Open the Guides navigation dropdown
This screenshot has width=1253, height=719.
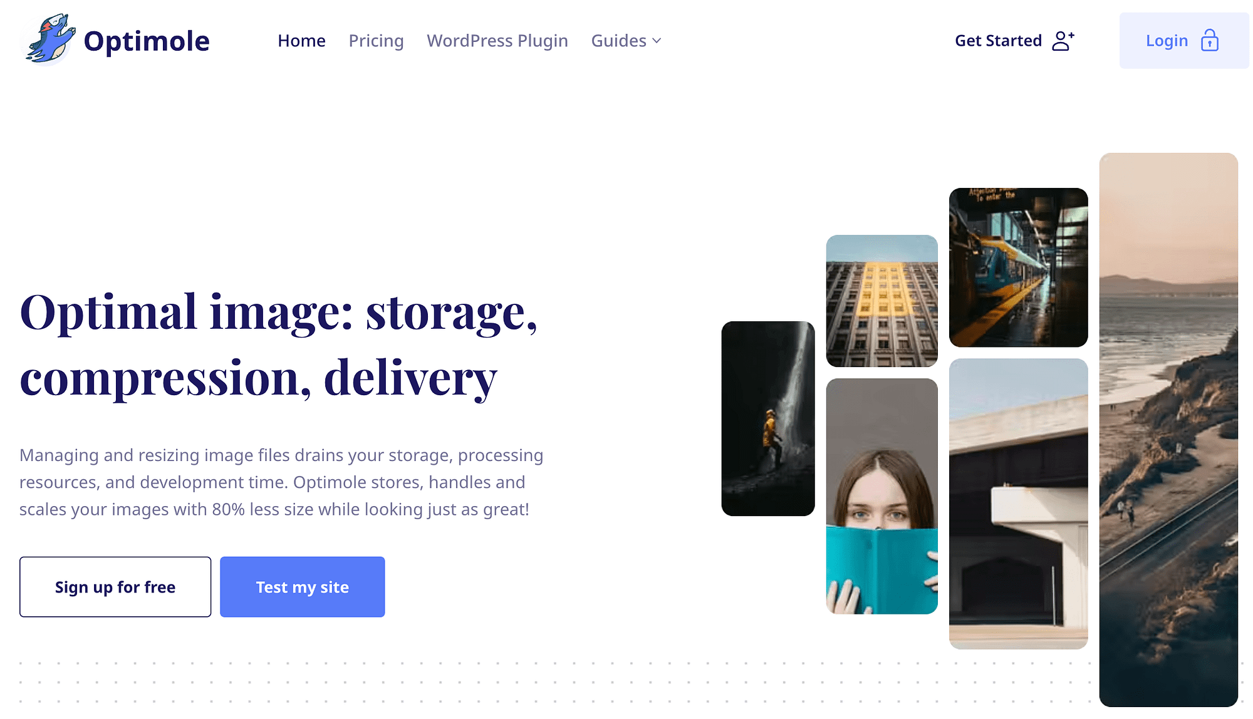(x=627, y=41)
